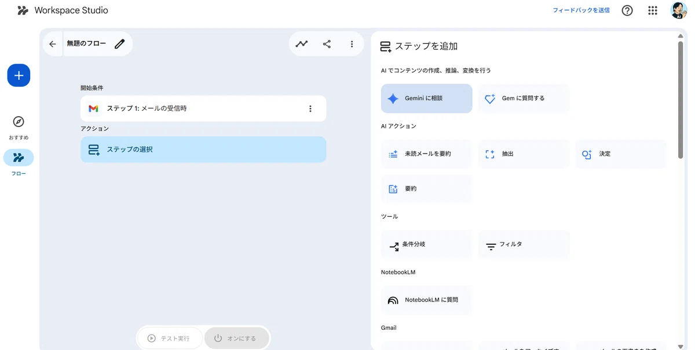Open ステップ 1 three-dot menu

coord(310,109)
